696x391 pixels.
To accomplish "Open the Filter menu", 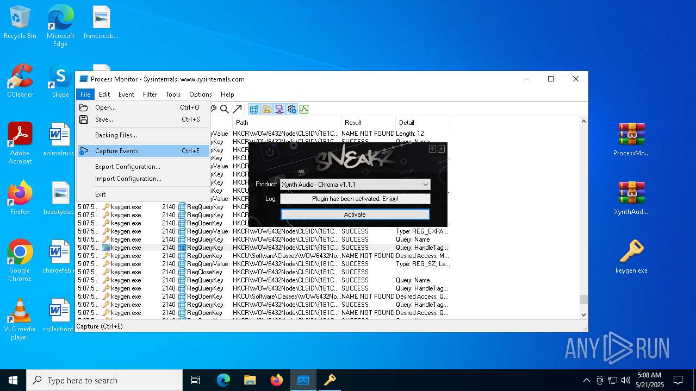I will 150,94.
